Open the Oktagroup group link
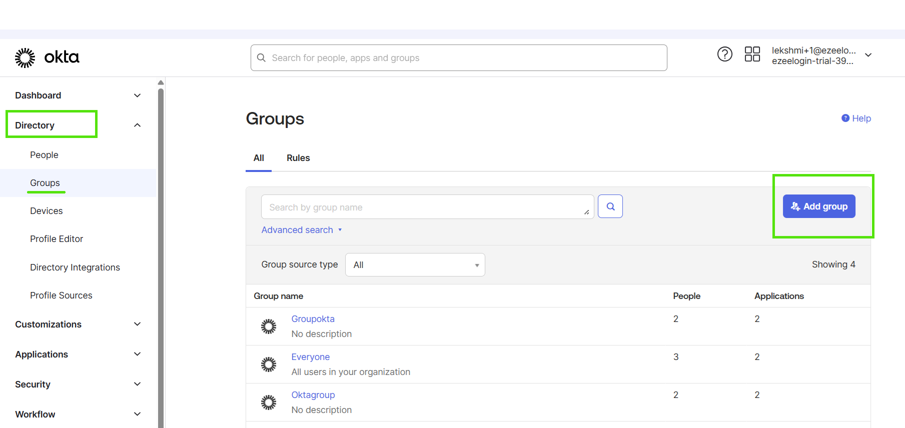This screenshot has height=428, width=905. coord(313,395)
